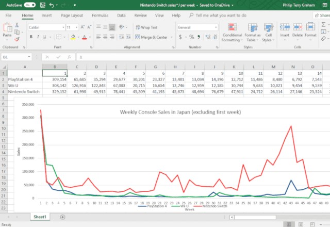Viewport: 330px width, 227px height.
Task: Click Increase Decimal icon
Action: point(208,37)
